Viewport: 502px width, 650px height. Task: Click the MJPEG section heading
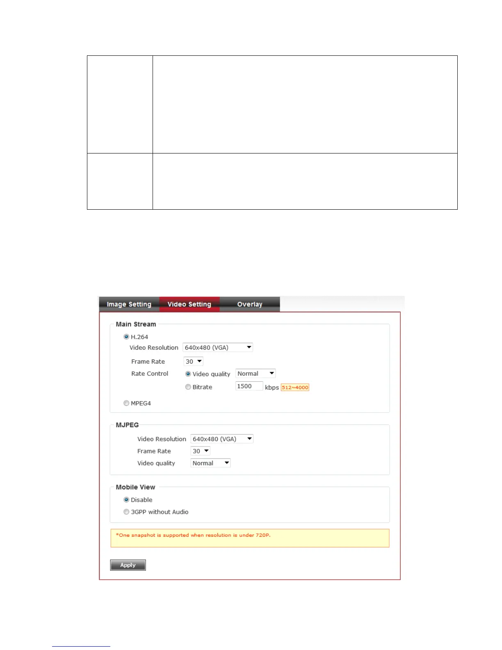127,425
